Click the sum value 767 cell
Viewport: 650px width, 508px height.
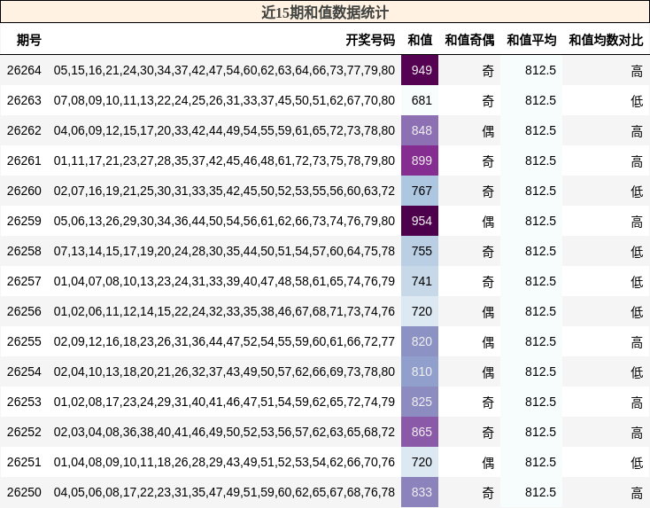click(420, 191)
